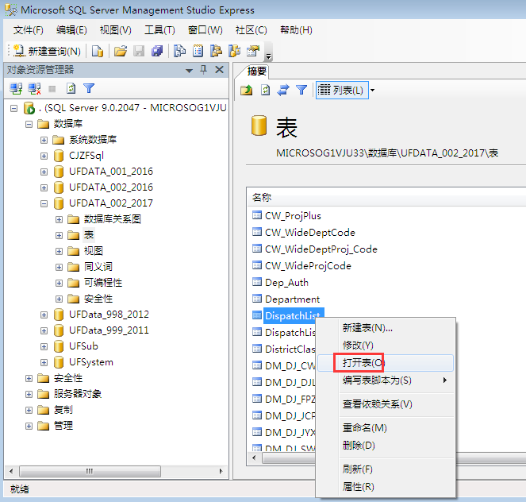Select 属性(R) in the context menu

[x=358, y=486]
